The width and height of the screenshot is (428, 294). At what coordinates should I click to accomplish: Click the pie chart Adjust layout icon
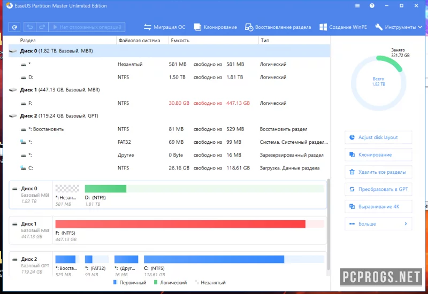[352, 137]
